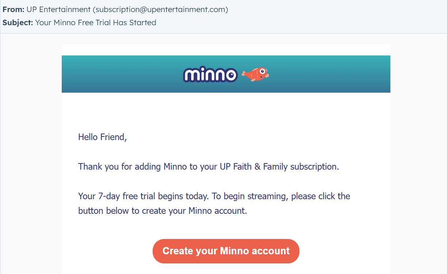The width and height of the screenshot is (447, 274).
Task: Click the Minno wordmark logo
Action: (210, 74)
